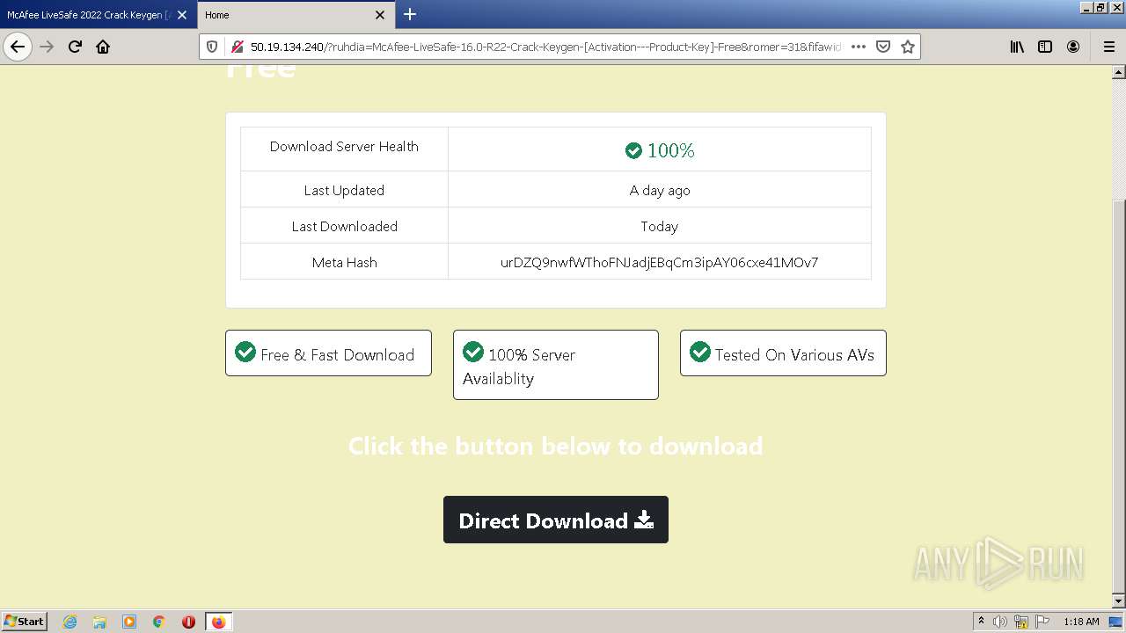Open the Library icon in toolbar
Screen dimensions: 1126x633
click(1017, 47)
